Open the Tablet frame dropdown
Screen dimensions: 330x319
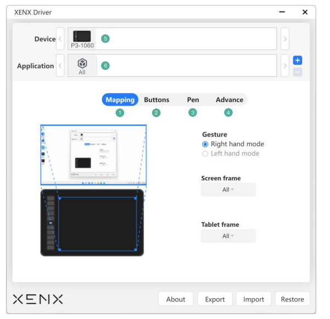point(228,236)
